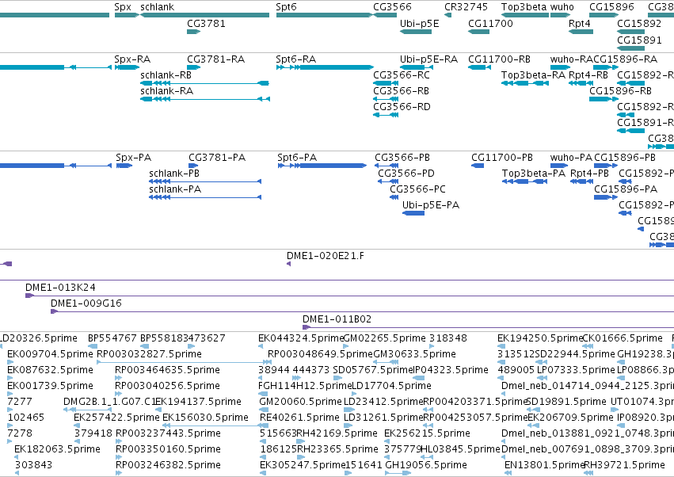Screen dimensions: 674x477
Task: Select the CG3566-RB transcript label
Action: coord(401,91)
